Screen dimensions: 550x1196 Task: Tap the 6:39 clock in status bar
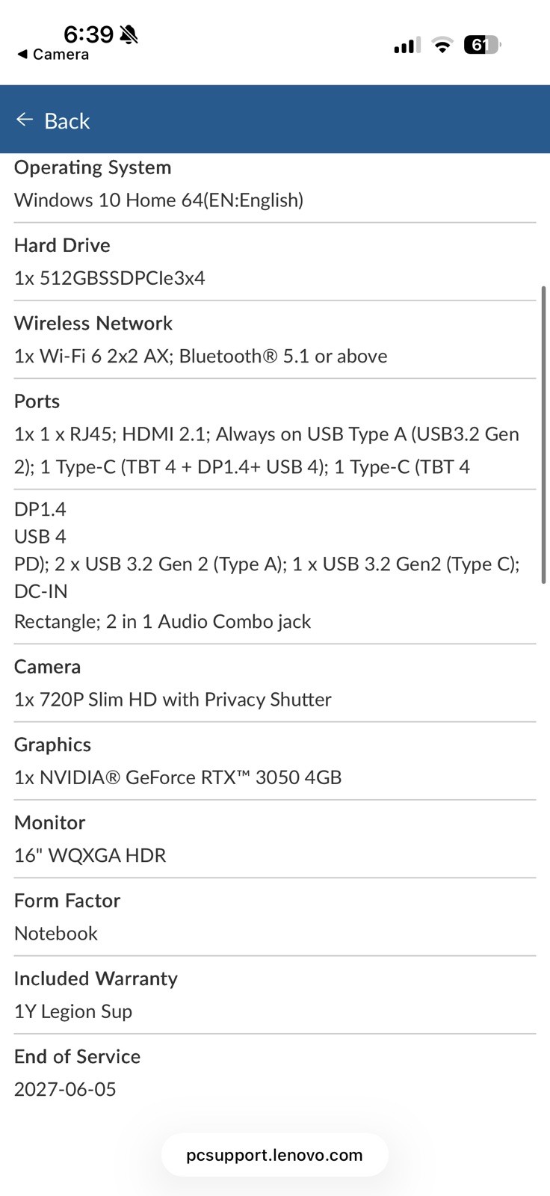coord(88,34)
